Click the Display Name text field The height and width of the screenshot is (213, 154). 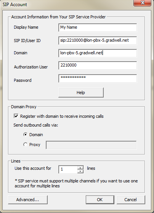(98, 28)
